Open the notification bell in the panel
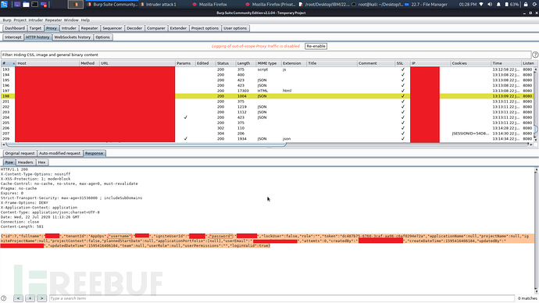 coord(498,5)
